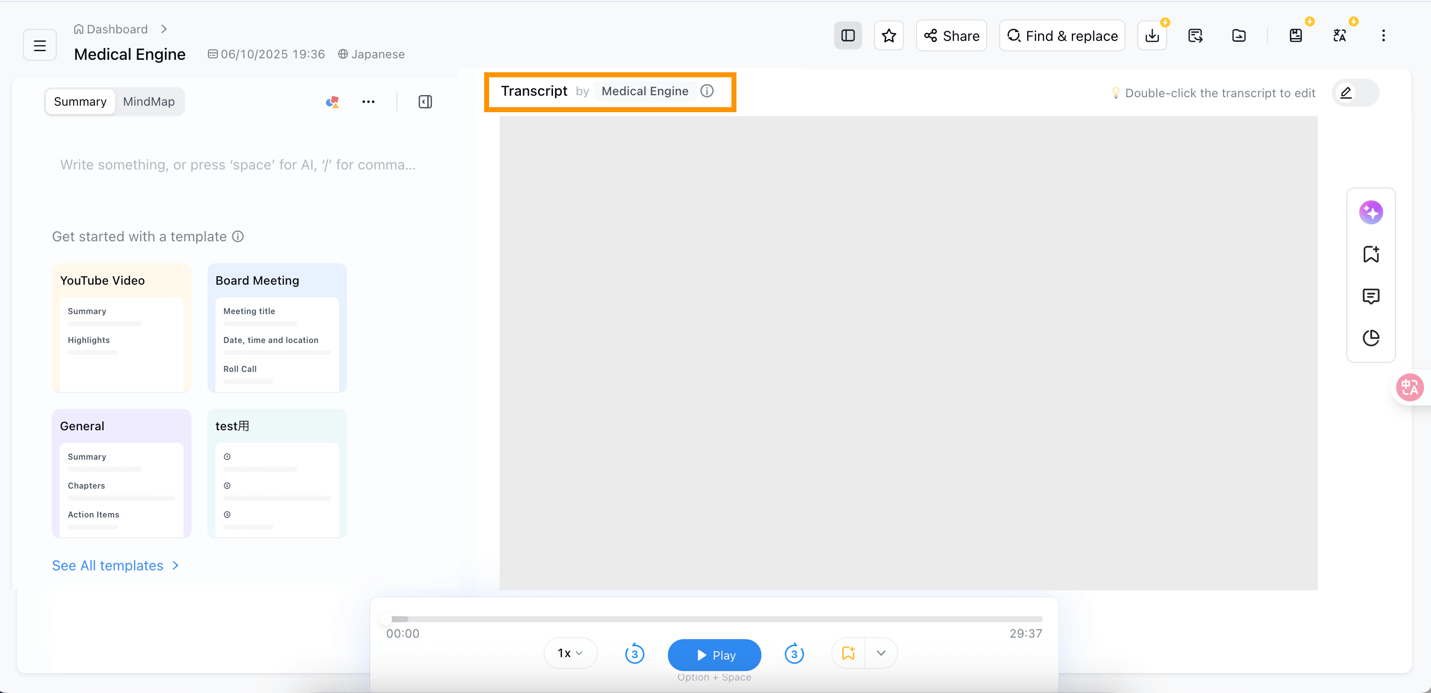Open See All templates link
The height and width of the screenshot is (693, 1431).
tap(116, 565)
